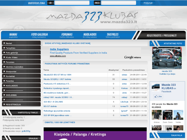Open topic 323 BG 1.6 DALIMIS
Image resolution: width=187 pixels, height=140 pixels.
[53, 102]
